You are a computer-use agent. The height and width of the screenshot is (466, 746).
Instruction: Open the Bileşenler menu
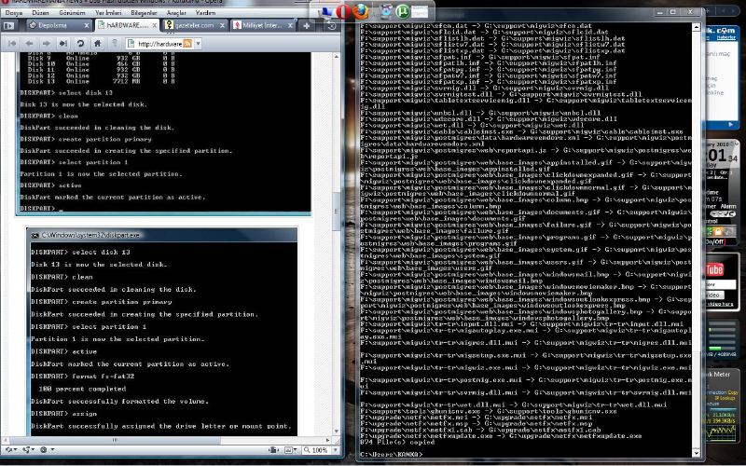(144, 13)
